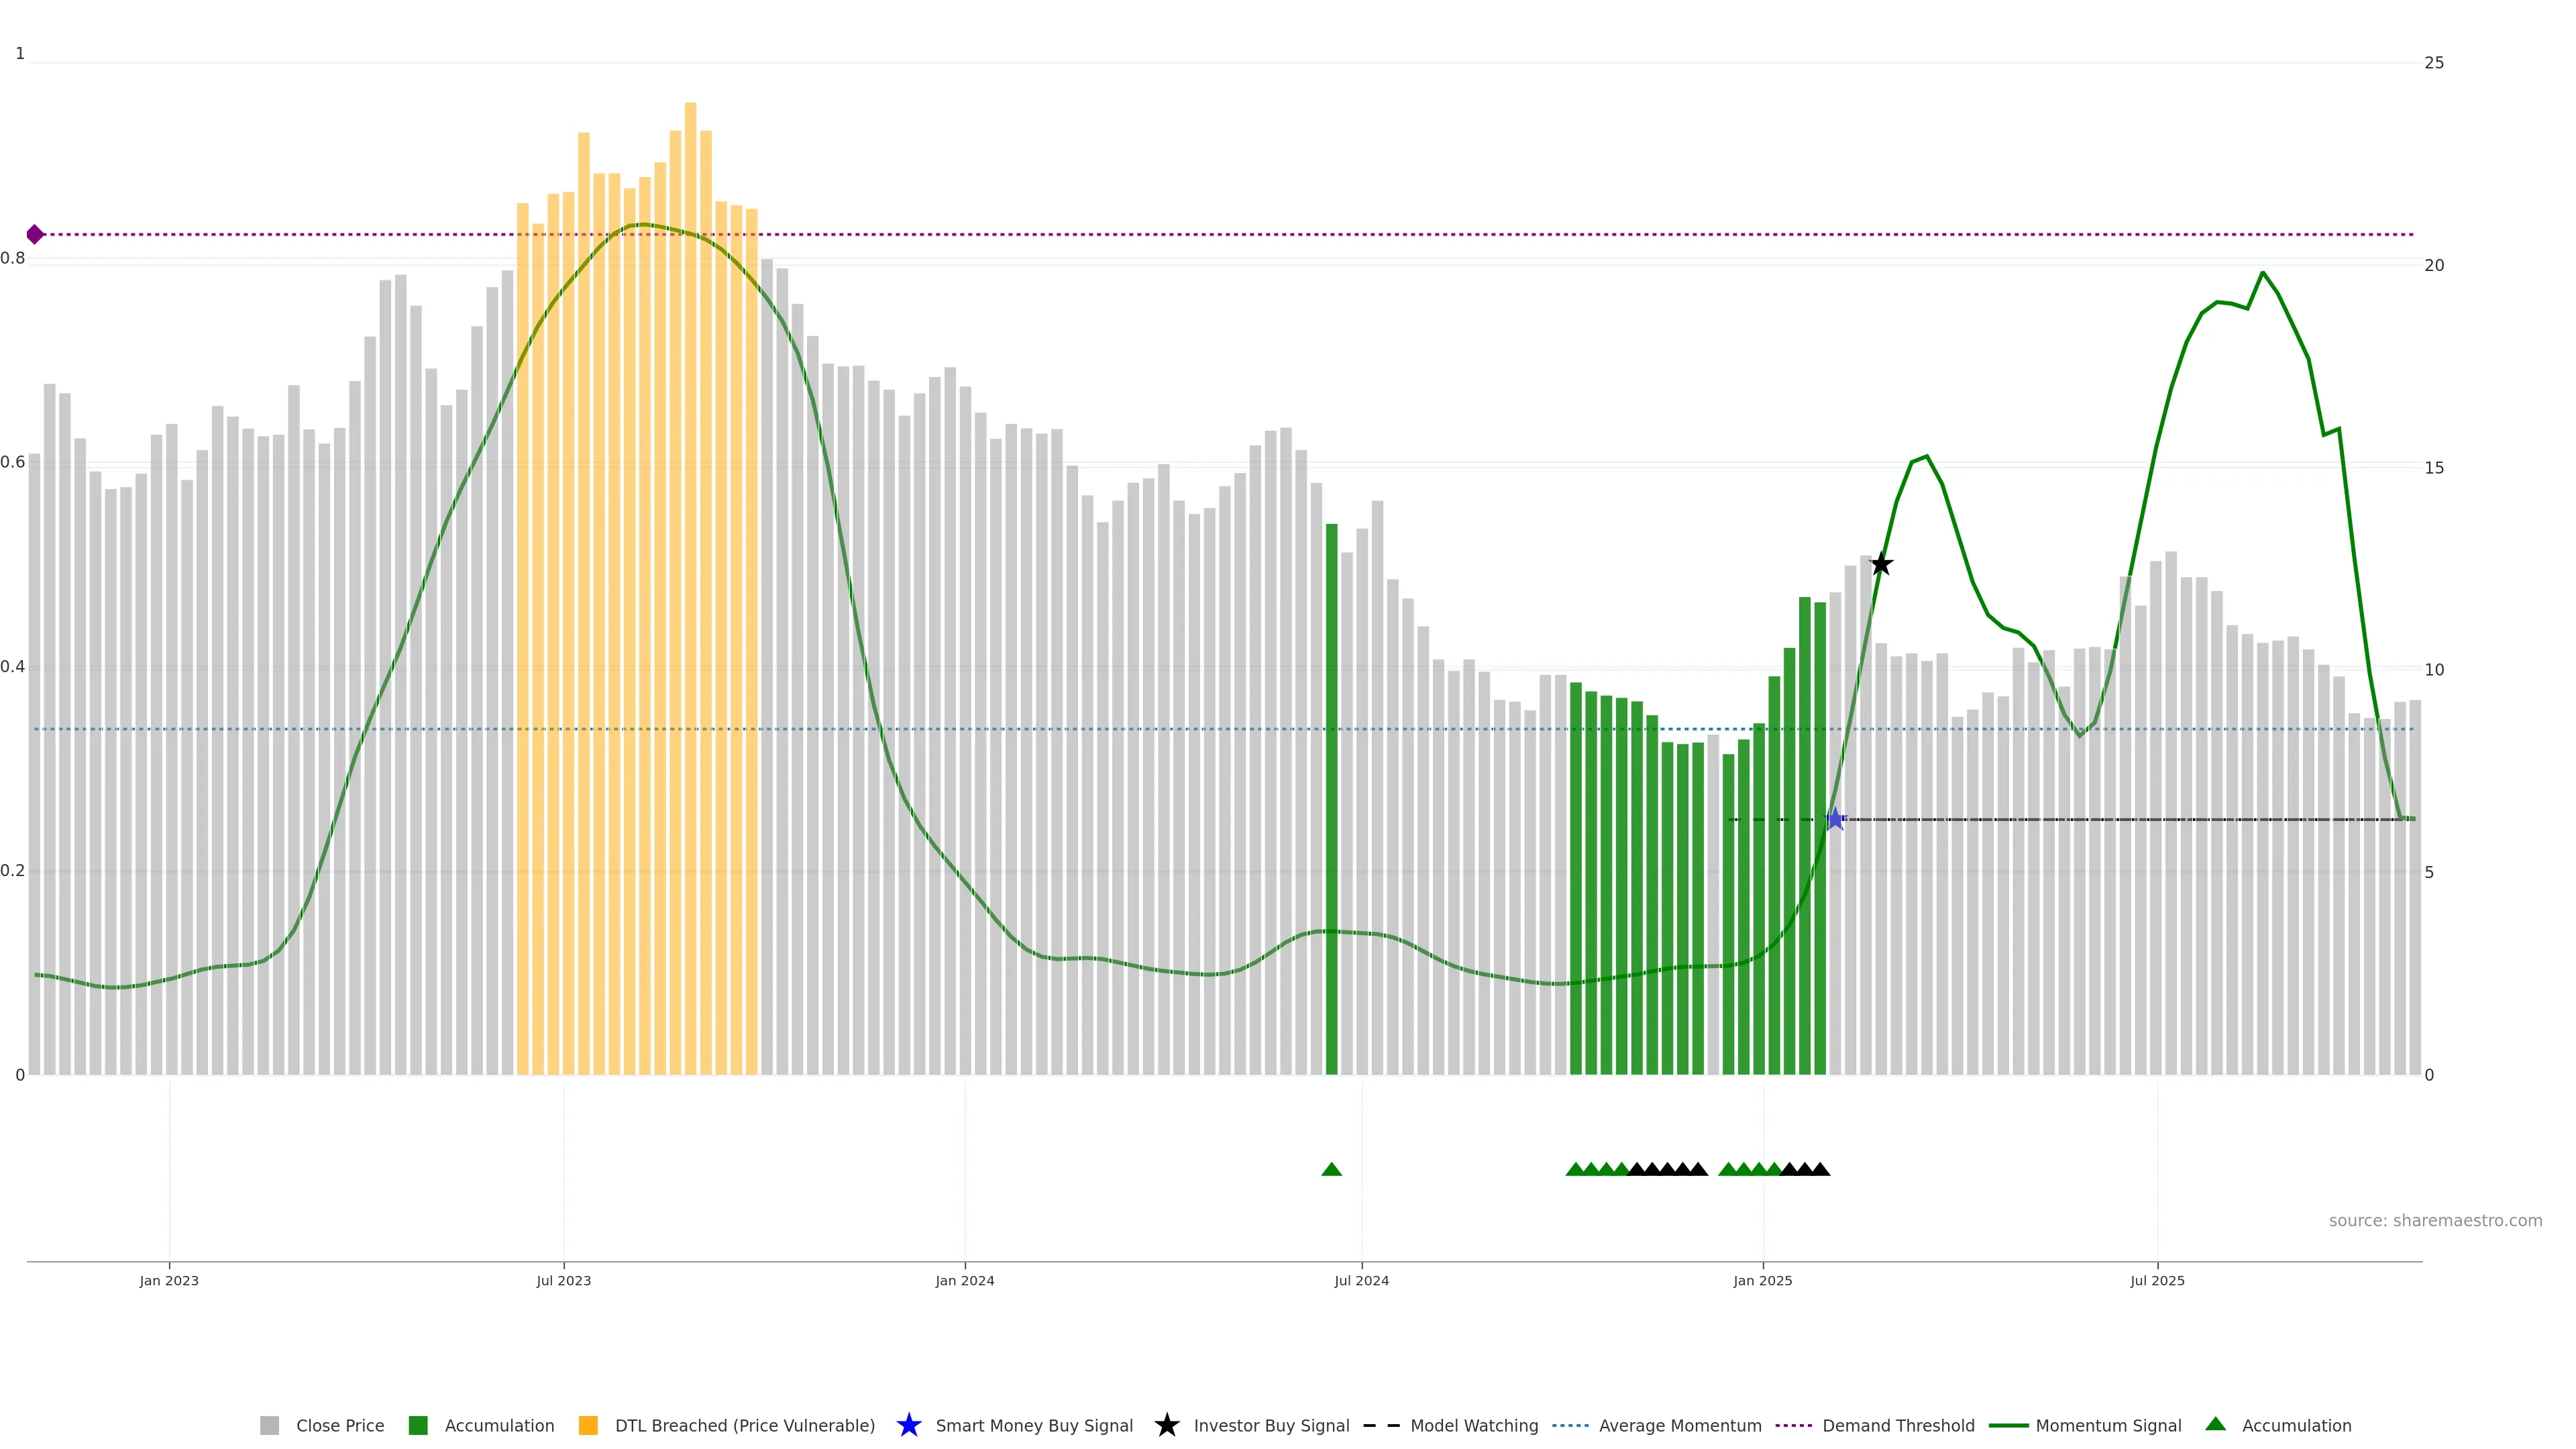Click the dashed Model Watching legend icon
The image size is (2576, 1449).
tap(1381, 1425)
